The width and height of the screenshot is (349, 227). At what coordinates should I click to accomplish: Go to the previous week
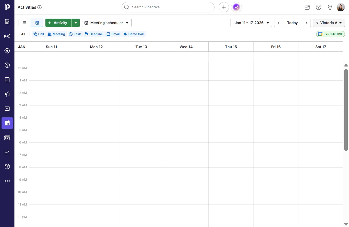pyautogui.click(x=279, y=23)
